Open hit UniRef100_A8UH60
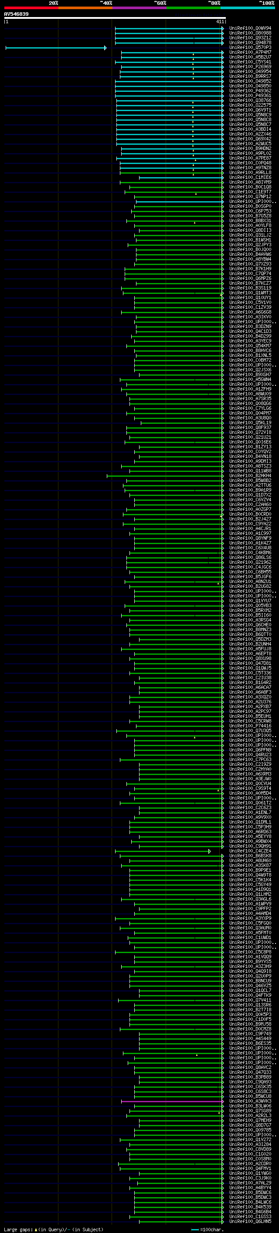The width and height of the screenshot is (279, 1233). tap(250, 861)
